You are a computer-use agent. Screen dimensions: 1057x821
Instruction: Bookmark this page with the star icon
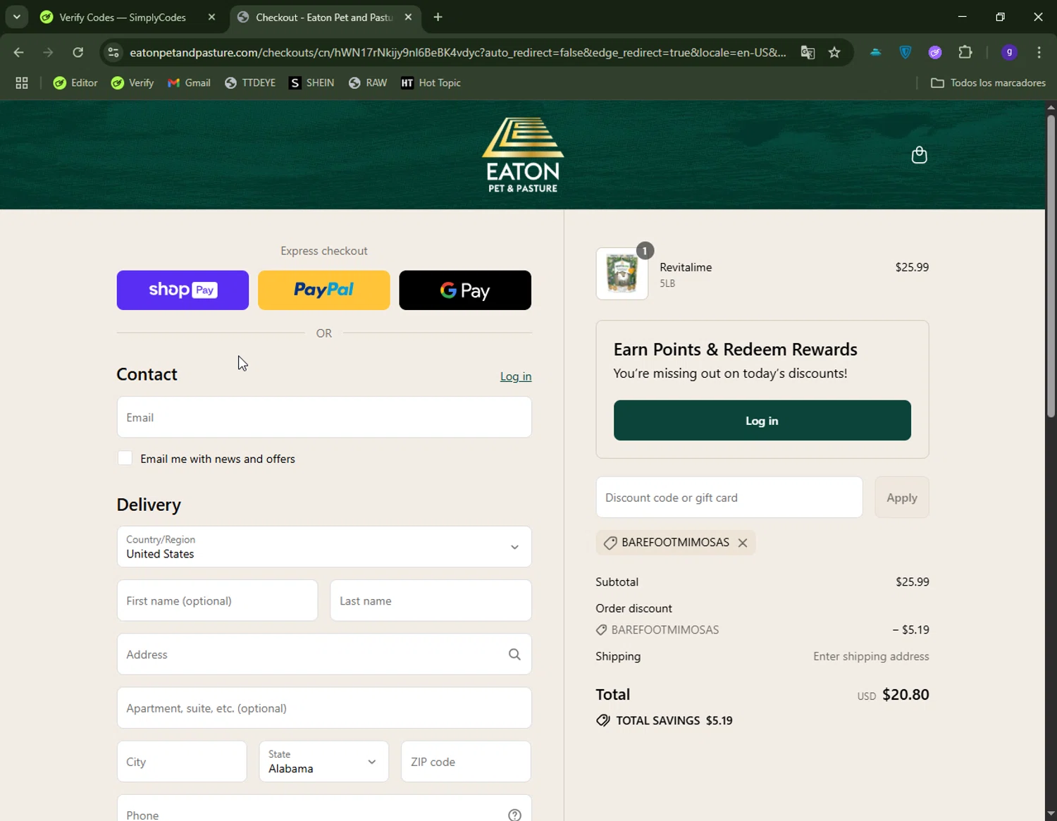coord(834,52)
